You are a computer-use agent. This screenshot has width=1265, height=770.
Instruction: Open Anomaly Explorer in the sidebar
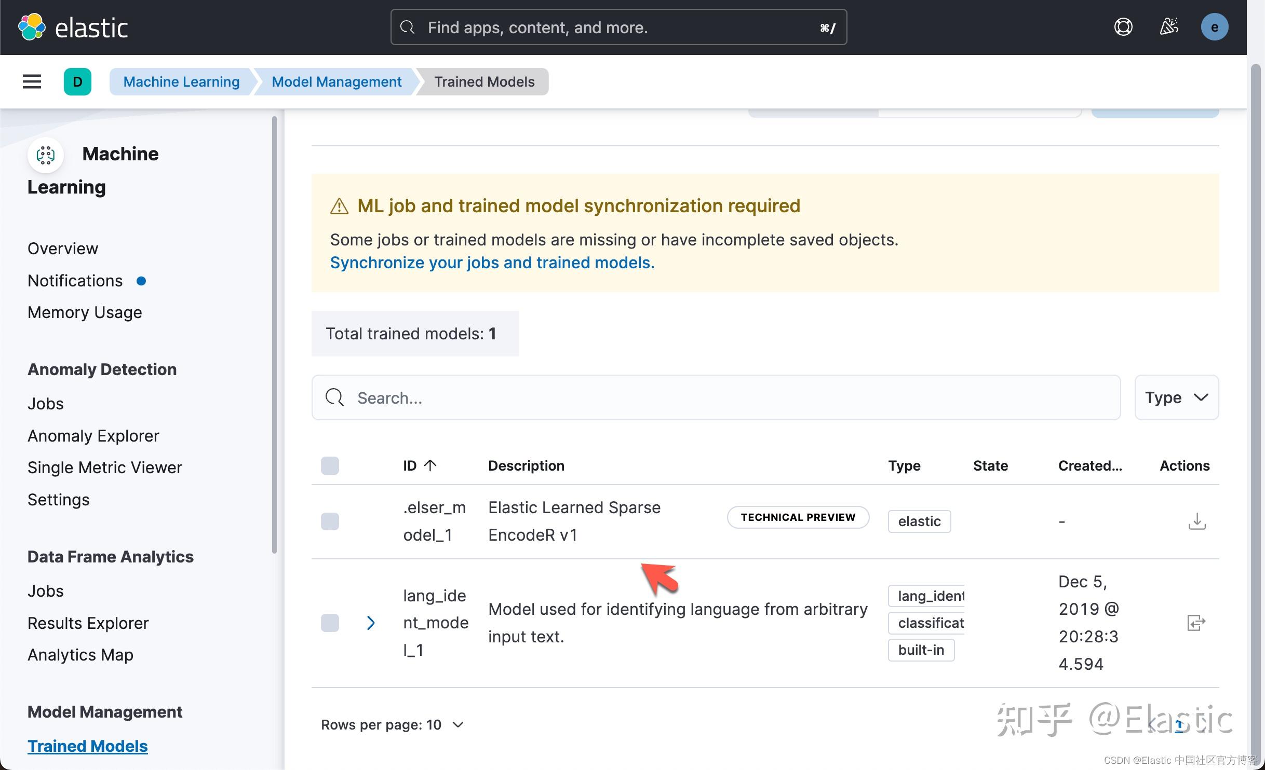[x=93, y=435]
